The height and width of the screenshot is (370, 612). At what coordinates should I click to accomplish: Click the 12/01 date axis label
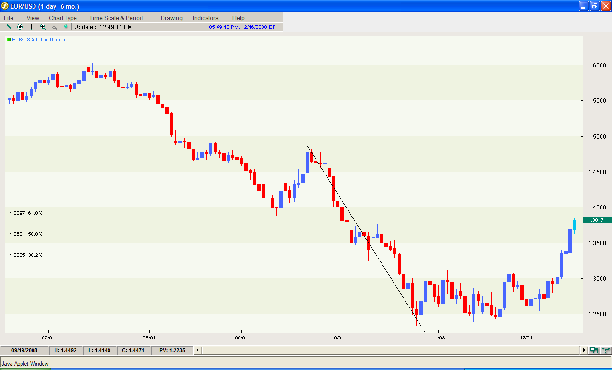coord(526,337)
